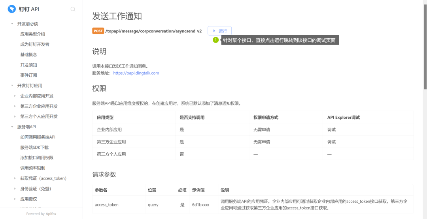Expand the 第三方个人应用开发 tree node
This screenshot has width=427, height=219.
[15, 116]
